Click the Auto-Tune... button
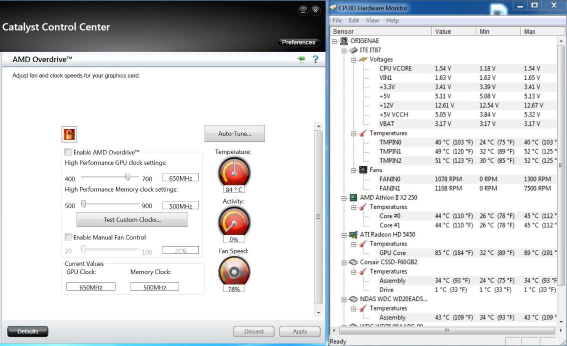Viewport: 567px width, 346px height. point(234,133)
